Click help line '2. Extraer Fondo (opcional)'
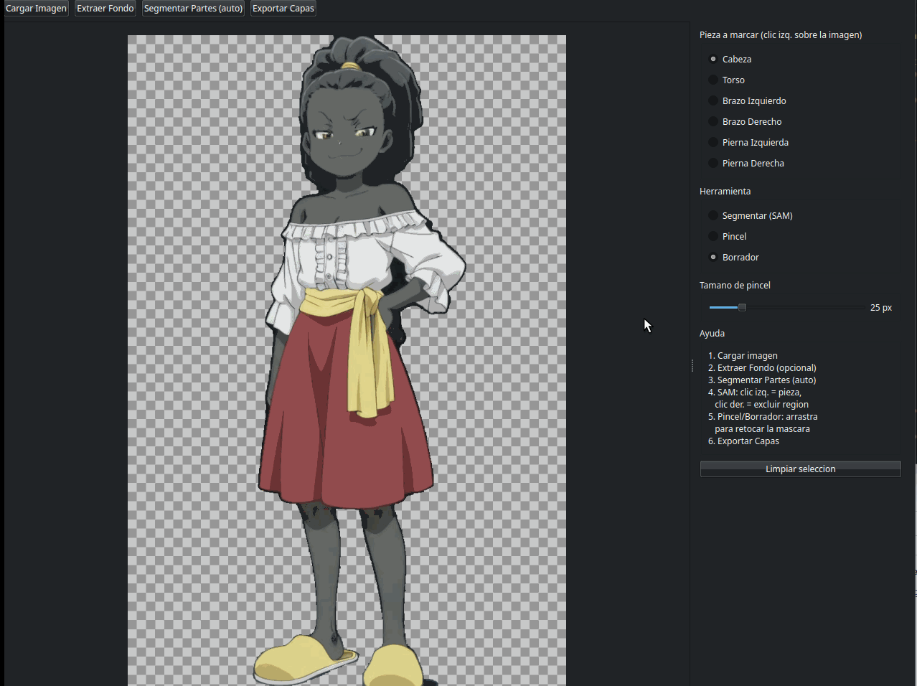917x686 pixels. click(762, 367)
